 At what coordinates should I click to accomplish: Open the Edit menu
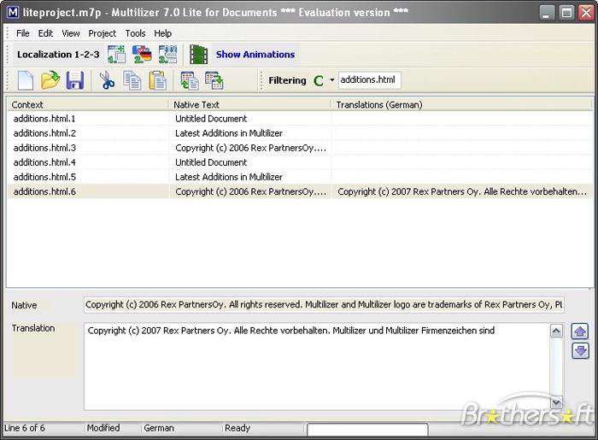pyautogui.click(x=45, y=33)
